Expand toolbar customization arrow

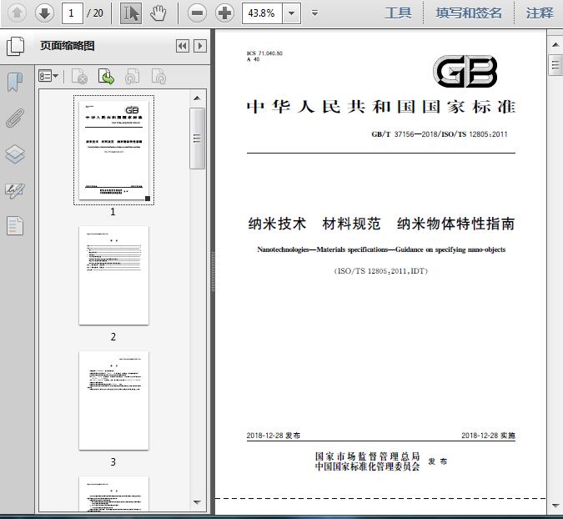[314, 13]
